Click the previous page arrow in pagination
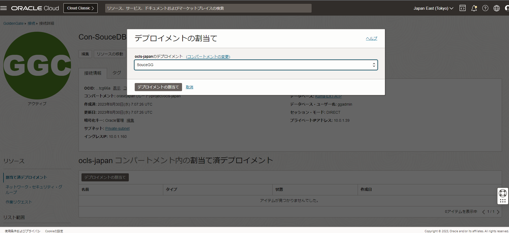509x233 pixels. 483,212
